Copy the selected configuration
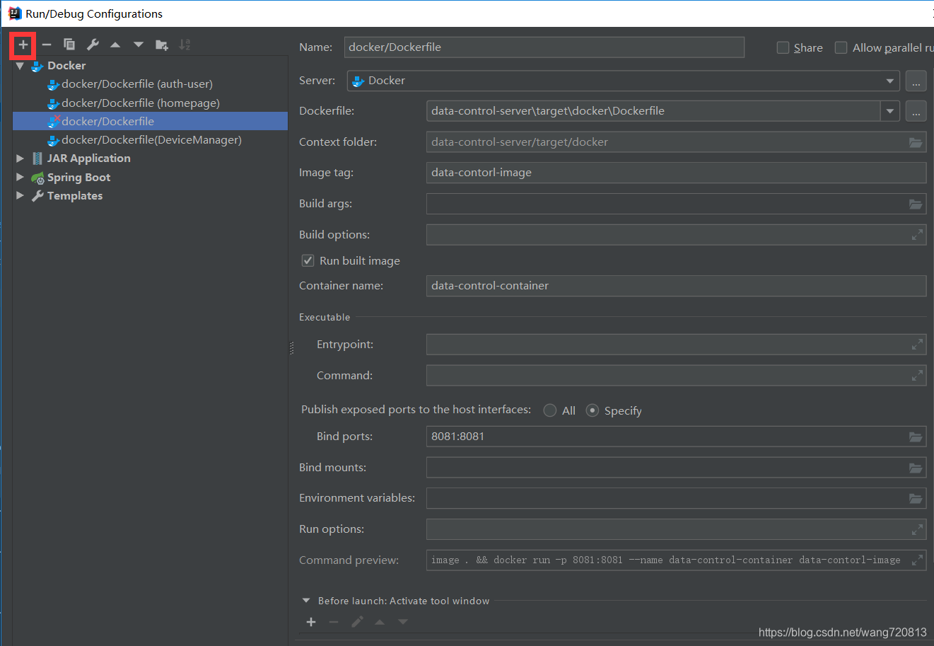Image resolution: width=934 pixels, height=646 pixels. point(69,45)
